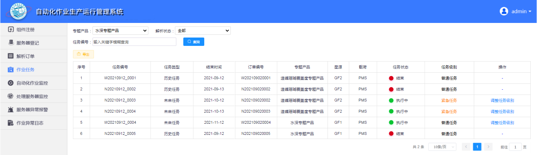This screenshot has width=537, height=155.
Task: Click the 服务器登记 sidebar icon
Action: pos(11,43)
